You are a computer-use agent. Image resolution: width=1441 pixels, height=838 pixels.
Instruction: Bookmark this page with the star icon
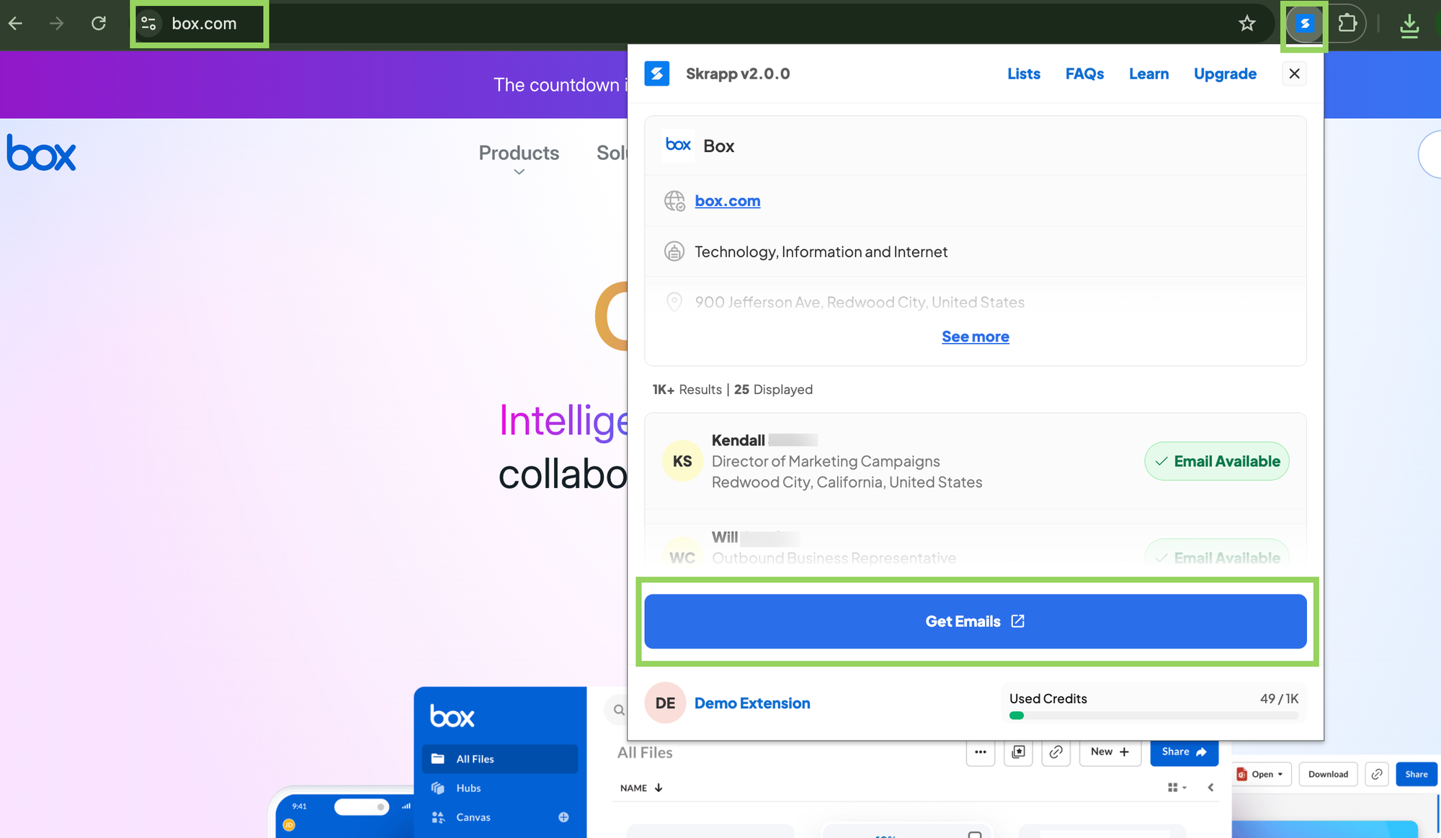pyautogui.click(x=1247, y=24)
